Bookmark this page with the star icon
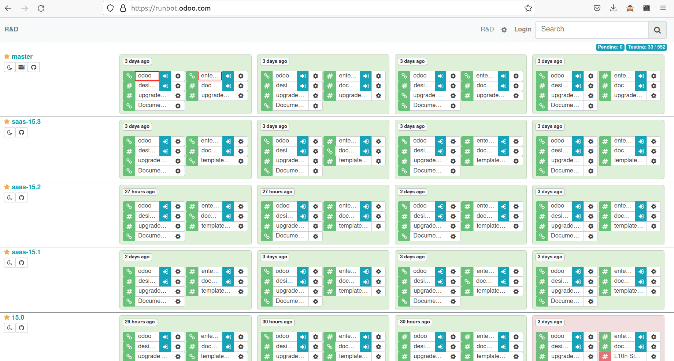This screenshot has height=361, width=674. (528, 8)
